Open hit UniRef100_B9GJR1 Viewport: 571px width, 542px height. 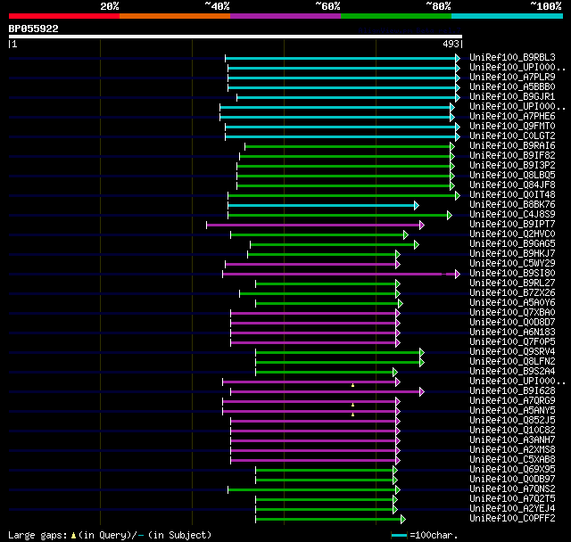click(512, 97)
